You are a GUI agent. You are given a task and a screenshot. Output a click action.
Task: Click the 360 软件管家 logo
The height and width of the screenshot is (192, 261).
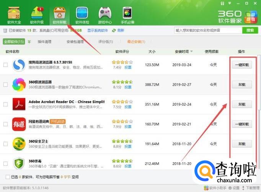click(x=238, y=17)
